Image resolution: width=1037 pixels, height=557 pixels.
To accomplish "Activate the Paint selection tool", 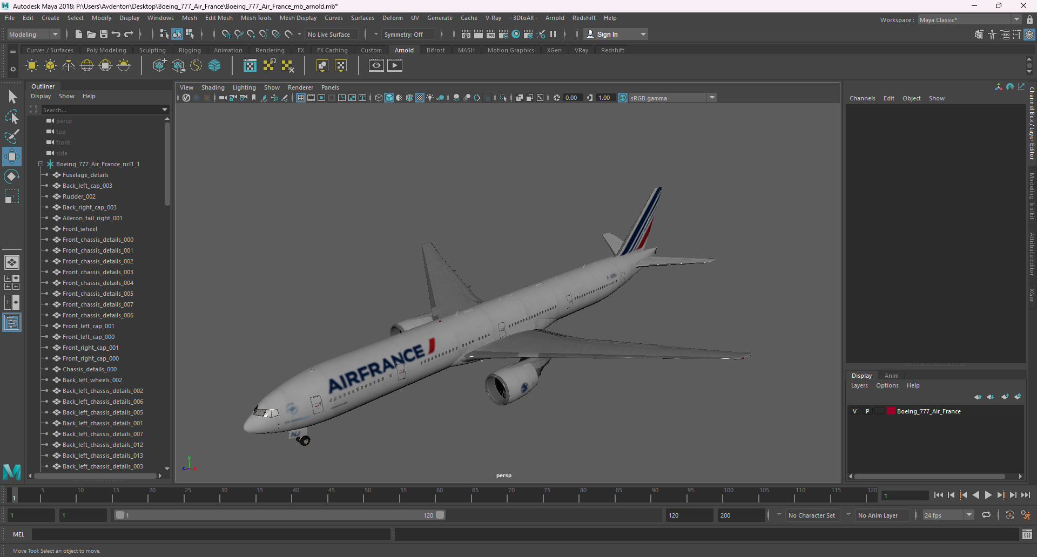I will click(12, 136).
